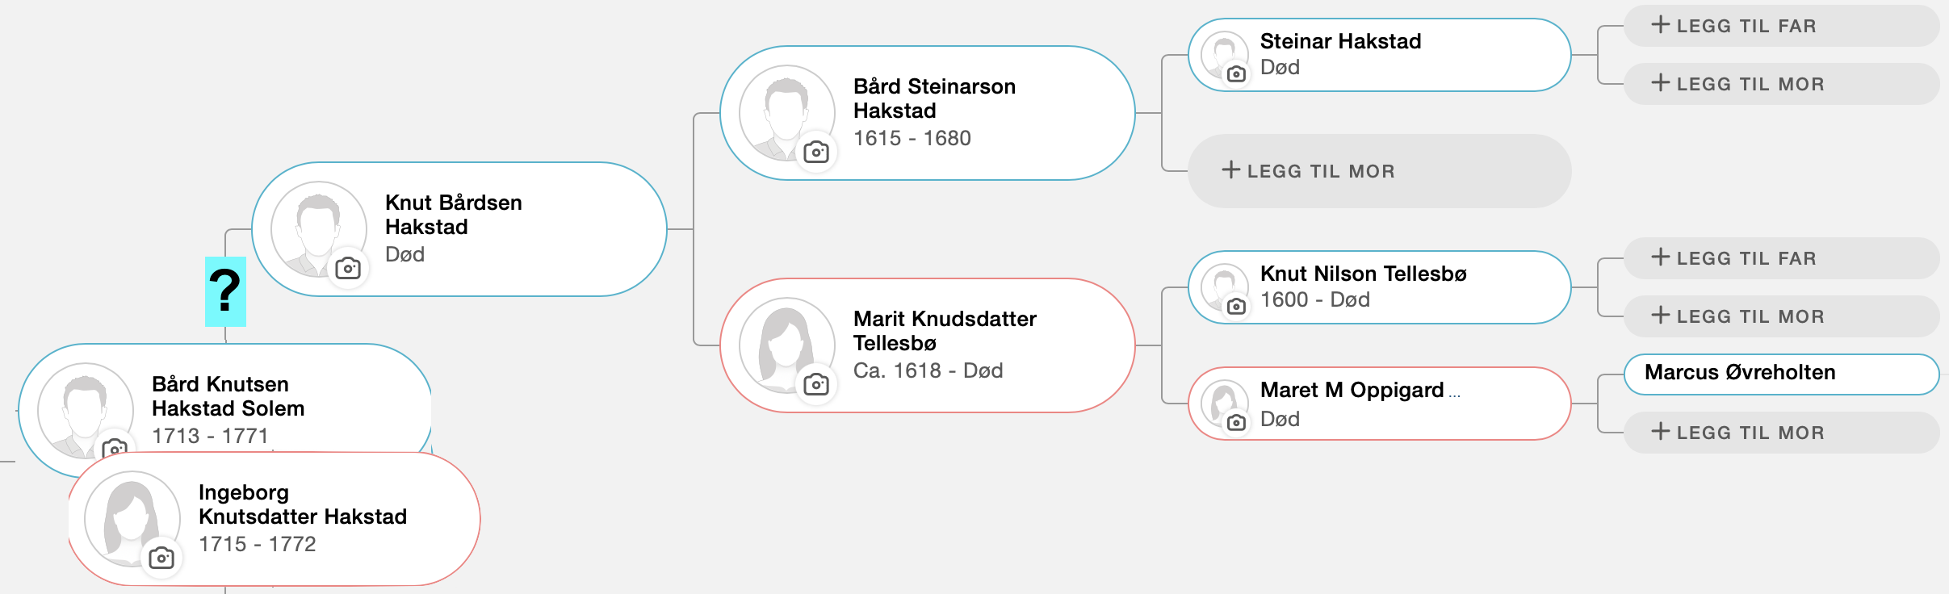1949x594 pixels.
Task: Open Knut Bårdsen Hakstad profile avatar
Action: [318, 229]
